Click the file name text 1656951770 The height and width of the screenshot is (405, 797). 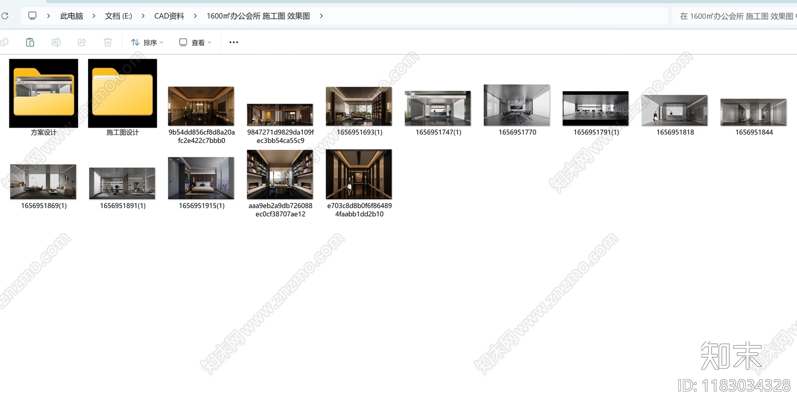point(518,133)
